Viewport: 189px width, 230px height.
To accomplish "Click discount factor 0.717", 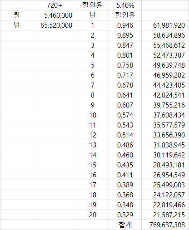I will click(x=125, y=75).
